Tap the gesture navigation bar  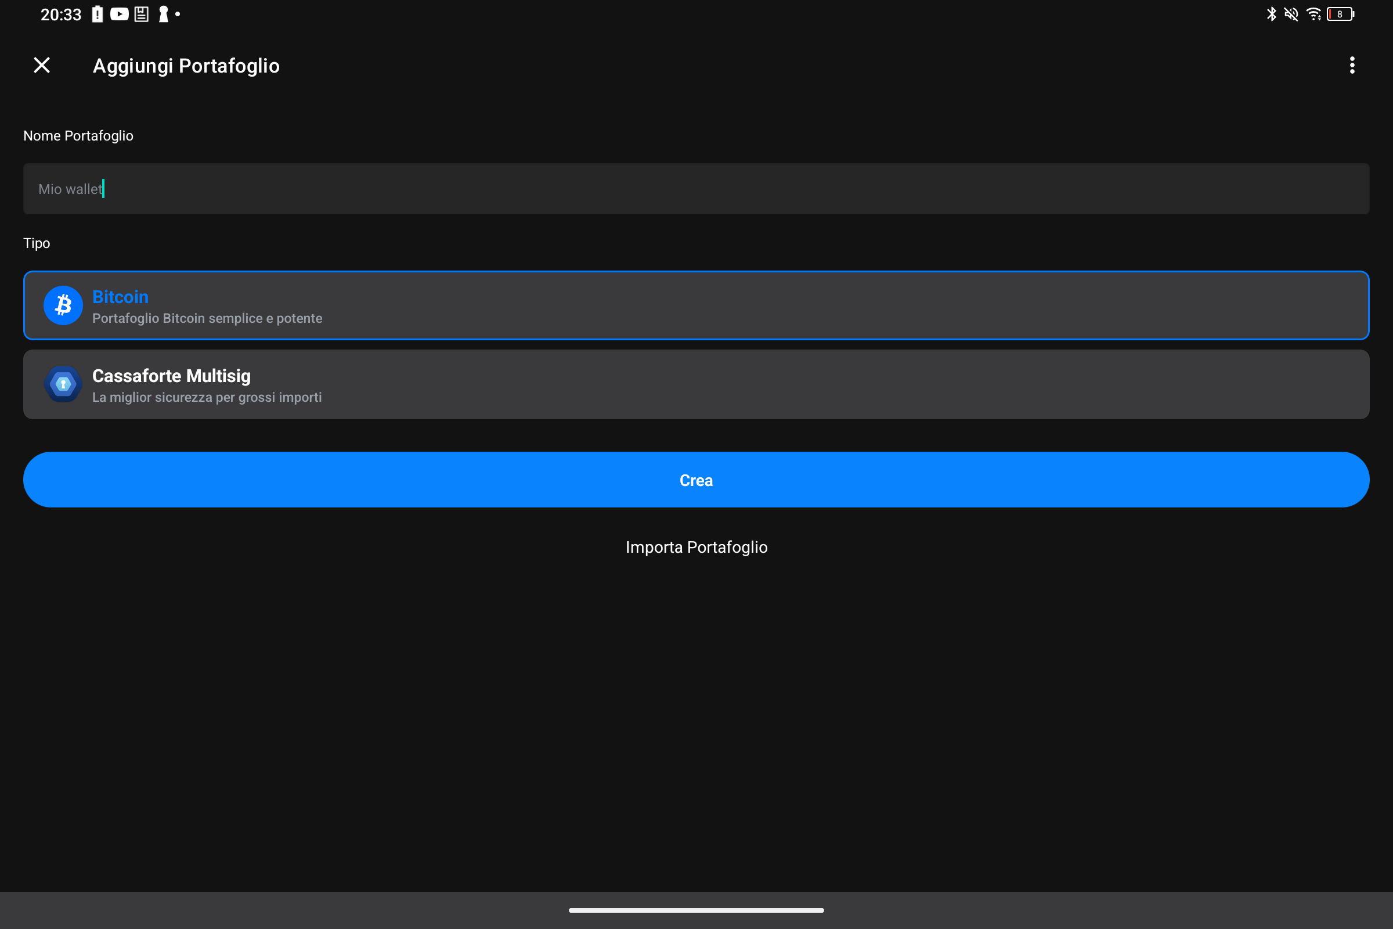point(696,910)
